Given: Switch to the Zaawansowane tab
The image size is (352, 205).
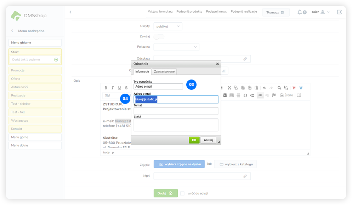Looking at the screenshot, I should [x=164, y=71].
